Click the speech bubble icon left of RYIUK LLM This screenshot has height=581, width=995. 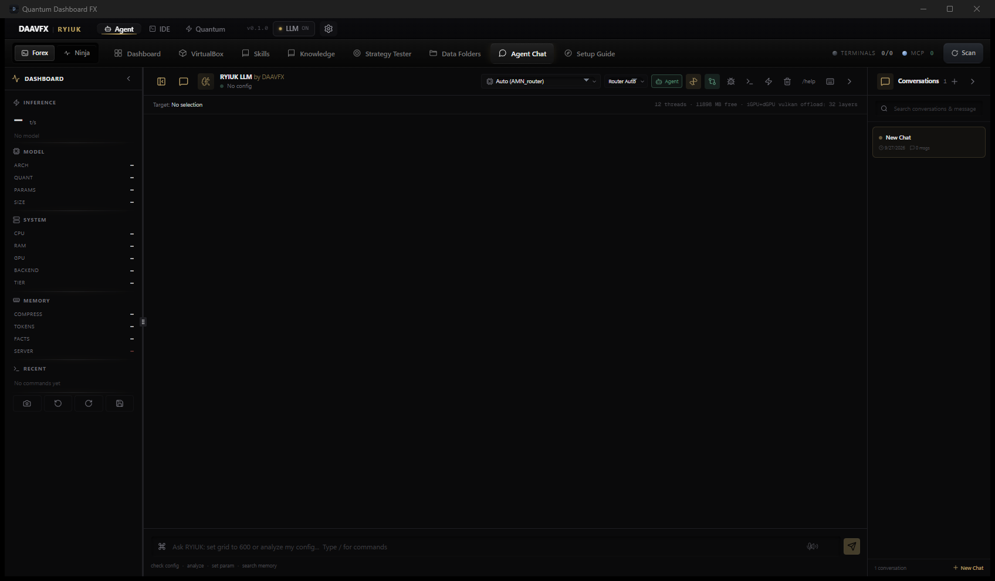tap(184, 81)
